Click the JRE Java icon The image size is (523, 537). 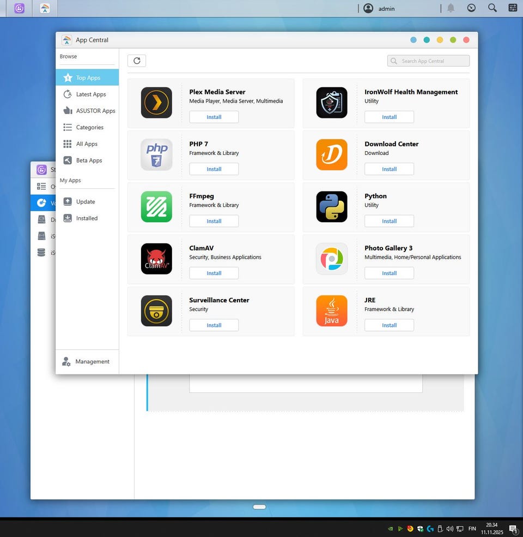click(332, 311)
